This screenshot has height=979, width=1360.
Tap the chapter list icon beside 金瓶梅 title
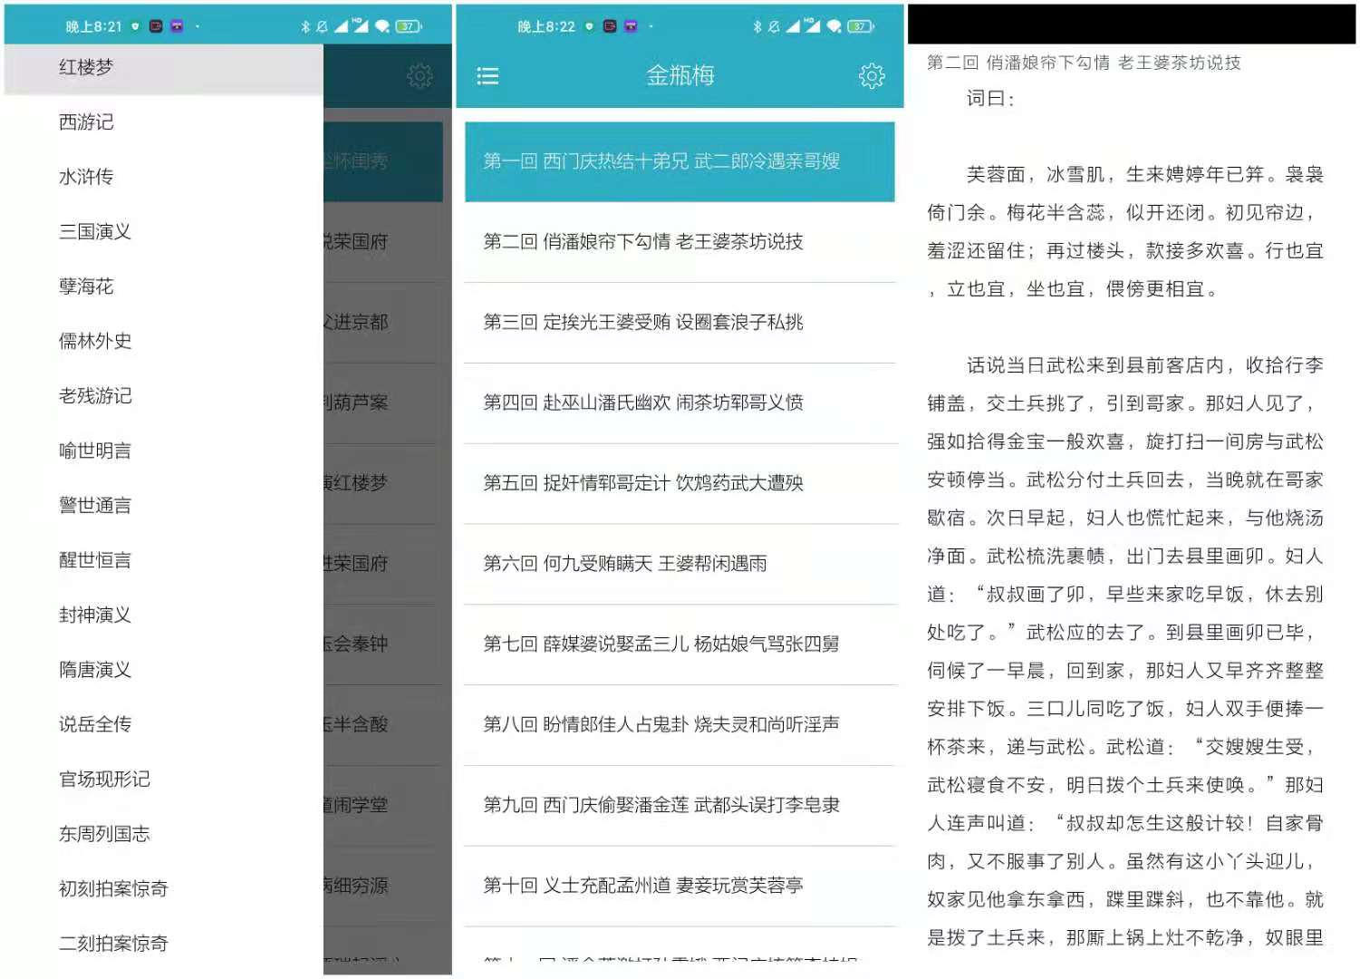point(488,76)
